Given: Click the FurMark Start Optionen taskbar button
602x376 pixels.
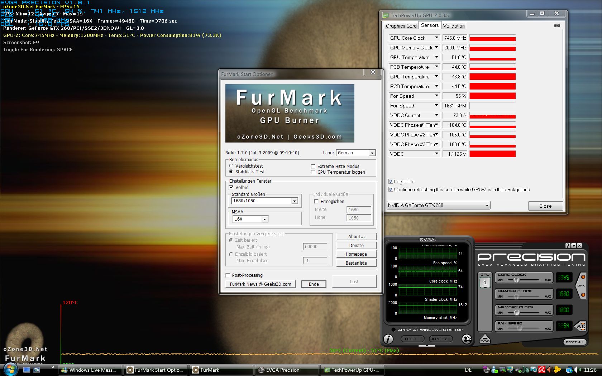Looking at the screenshot, I should click(x=156, y=370).
